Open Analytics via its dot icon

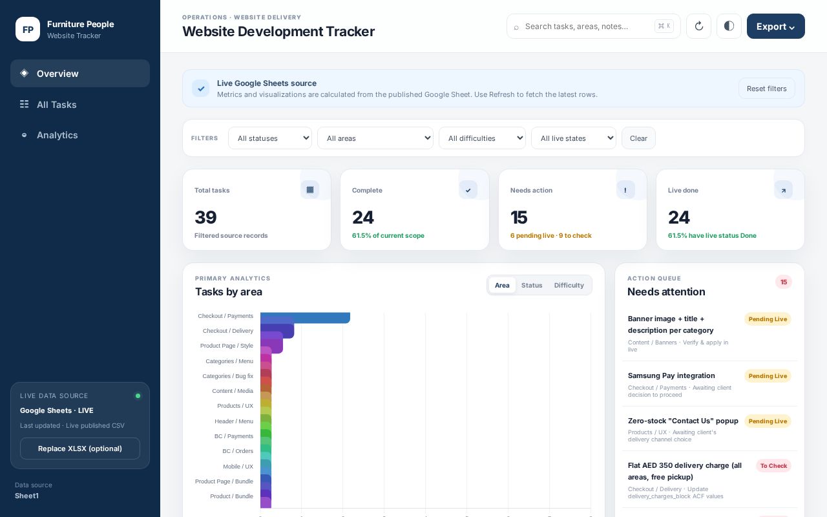(x=25, y=135)
